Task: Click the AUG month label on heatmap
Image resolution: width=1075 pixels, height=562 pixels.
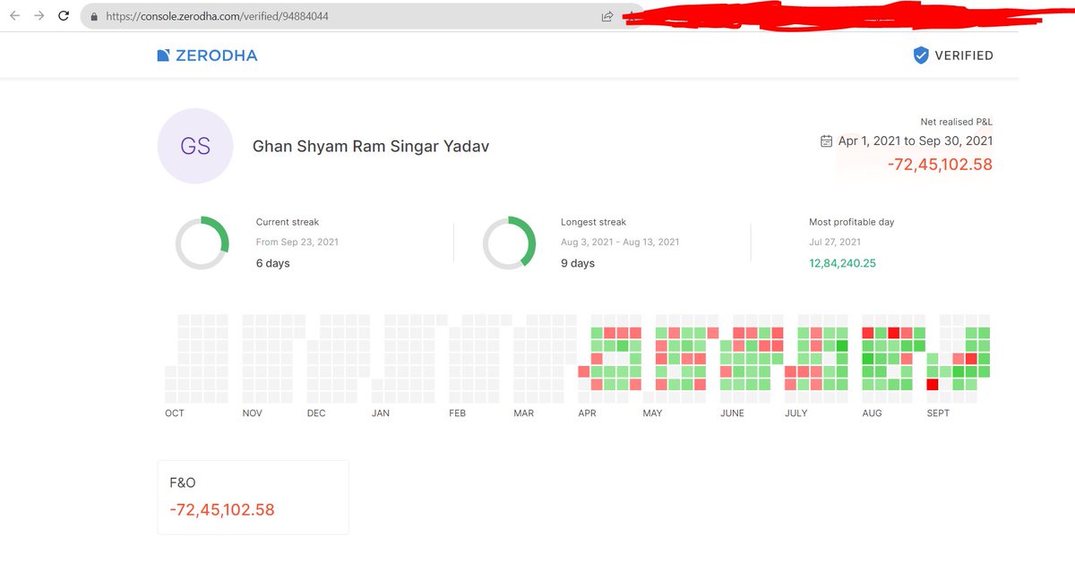Action: [x=872, y=413]
